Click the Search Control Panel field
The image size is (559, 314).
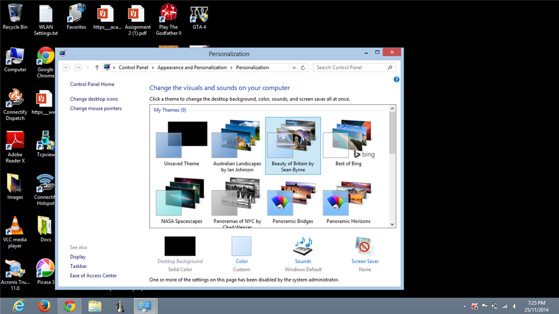coord(354,67)
